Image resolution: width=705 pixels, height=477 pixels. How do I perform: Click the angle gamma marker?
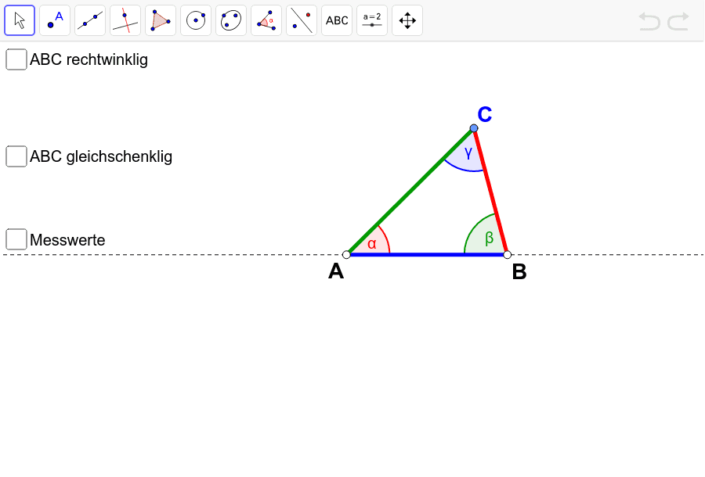(x=468, y=155)
